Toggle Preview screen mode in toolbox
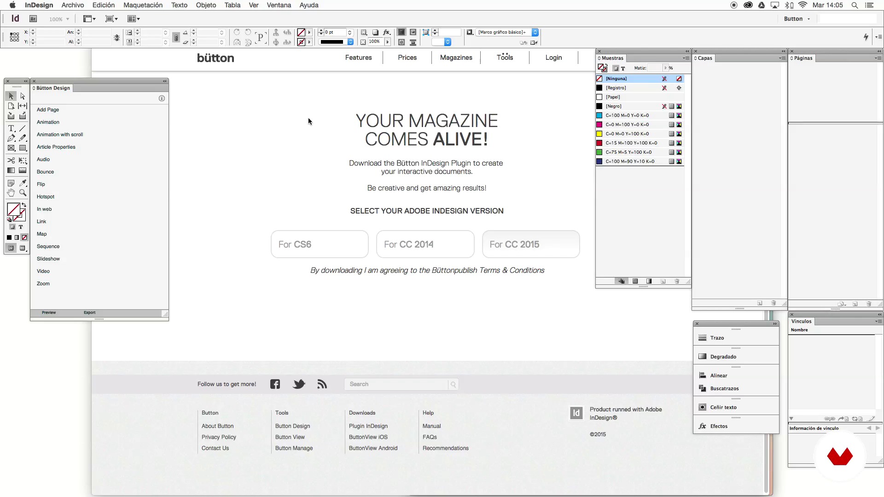The image size is (884, 497). [x=23, y=248]
